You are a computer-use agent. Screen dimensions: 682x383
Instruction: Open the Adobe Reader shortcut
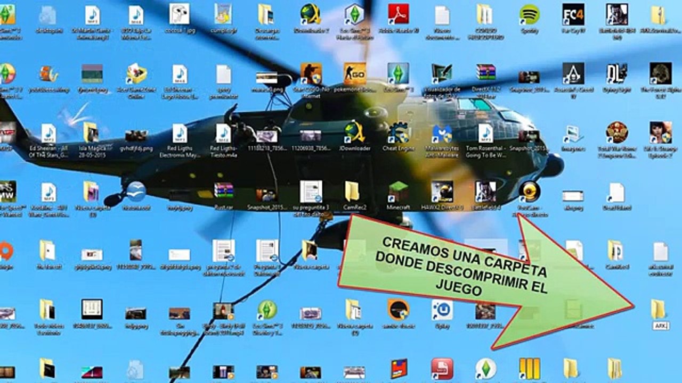point(398,15)
